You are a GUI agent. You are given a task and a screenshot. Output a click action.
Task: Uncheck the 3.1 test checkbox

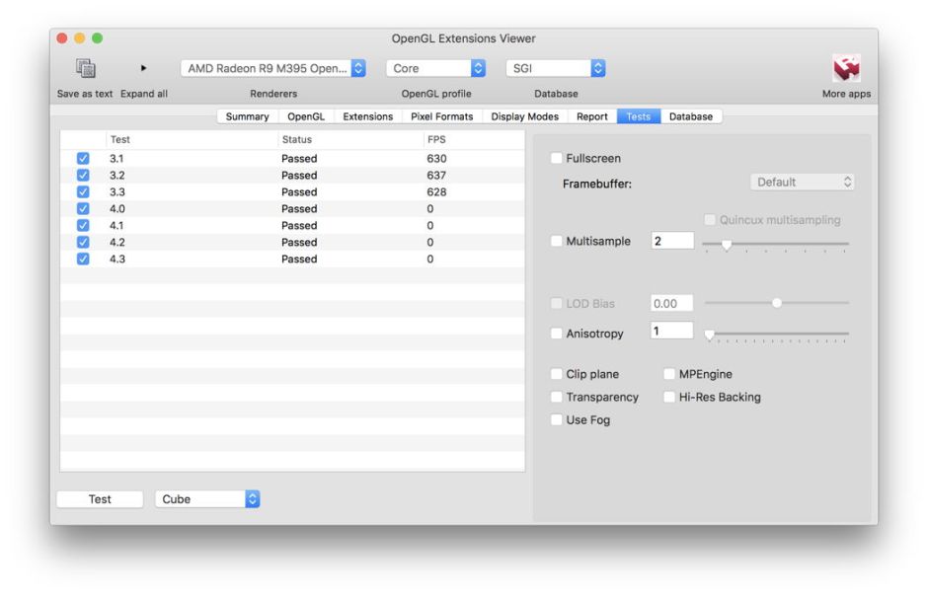[x=83, y=159]
